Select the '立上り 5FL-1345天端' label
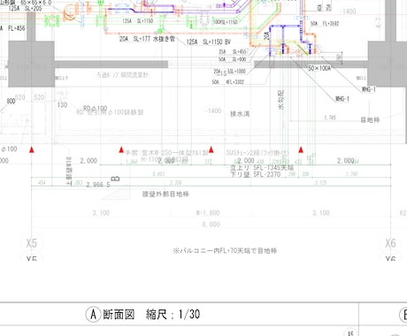Image resolution: width=407 pixels, height=336 pixels. (x=262, y=168)
